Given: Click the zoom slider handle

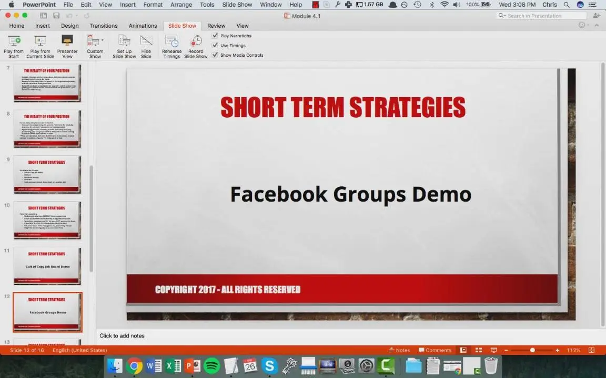Looking at the screenshot, I should click(532, 350).
